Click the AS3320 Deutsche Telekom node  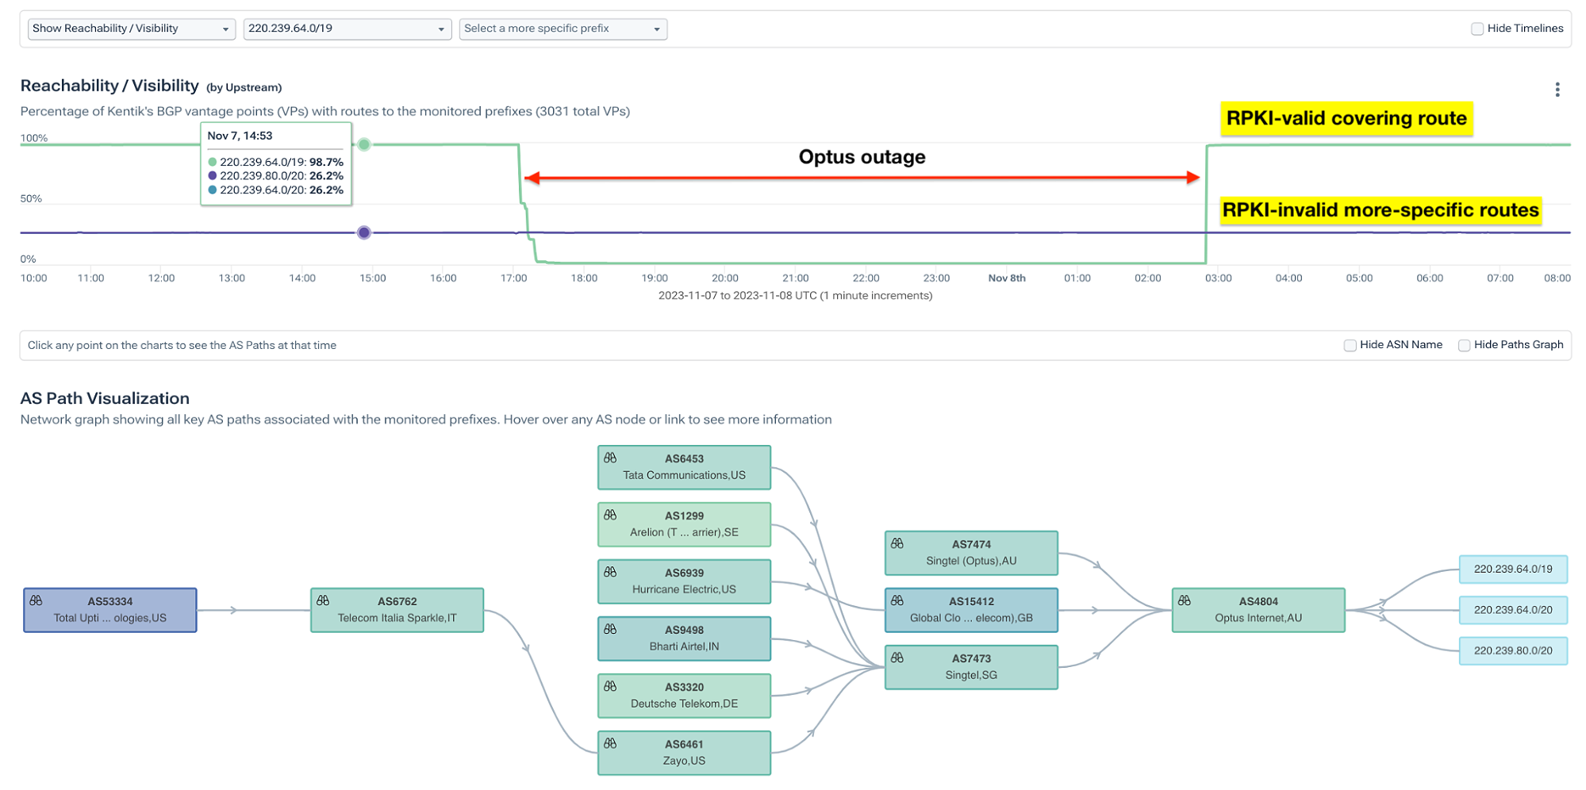(684, 696)
